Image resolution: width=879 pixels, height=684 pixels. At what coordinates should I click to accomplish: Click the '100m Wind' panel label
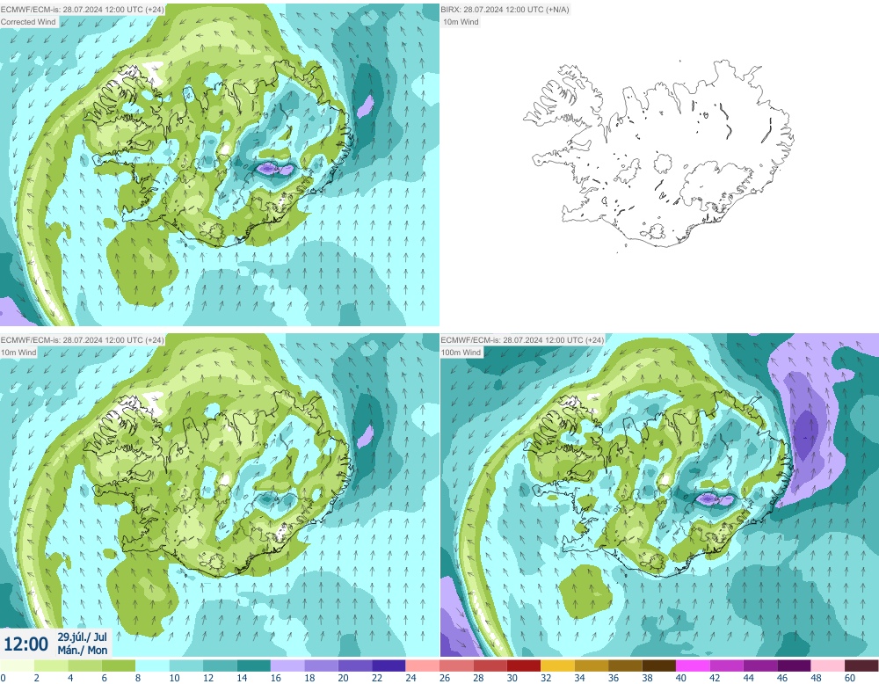click(x=462, y=352)
